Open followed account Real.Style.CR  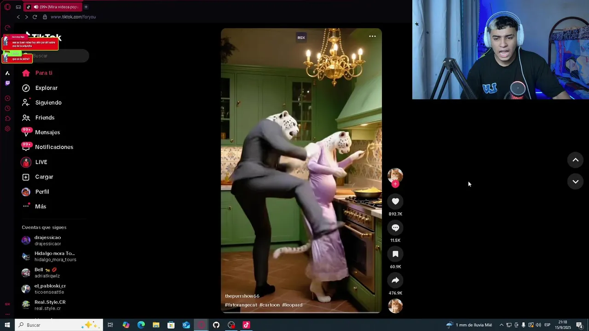coord(44,305)
